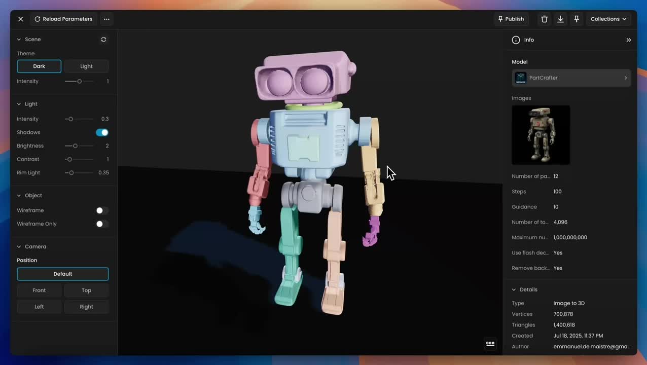Image resolution: width=647 pixels, height=365 pixels.
Task: Open the robot input image thumbnail
Action: [541, 135]
